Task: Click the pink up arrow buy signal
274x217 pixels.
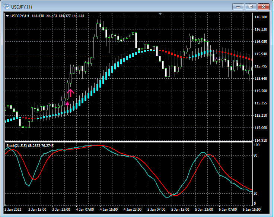Action: tap(70, 93)
